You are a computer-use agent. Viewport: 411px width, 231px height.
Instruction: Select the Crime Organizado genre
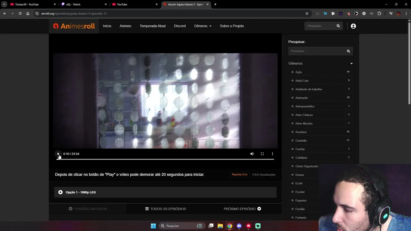[x=307, y=166]
